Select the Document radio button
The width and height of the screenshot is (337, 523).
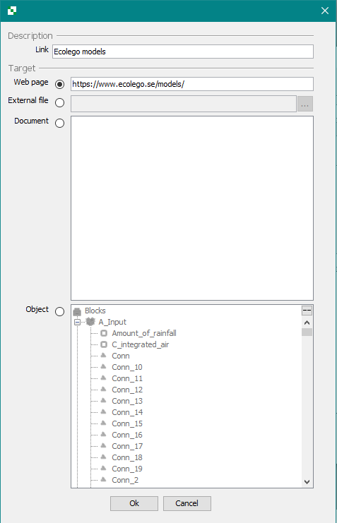click(x=60, y=123)
